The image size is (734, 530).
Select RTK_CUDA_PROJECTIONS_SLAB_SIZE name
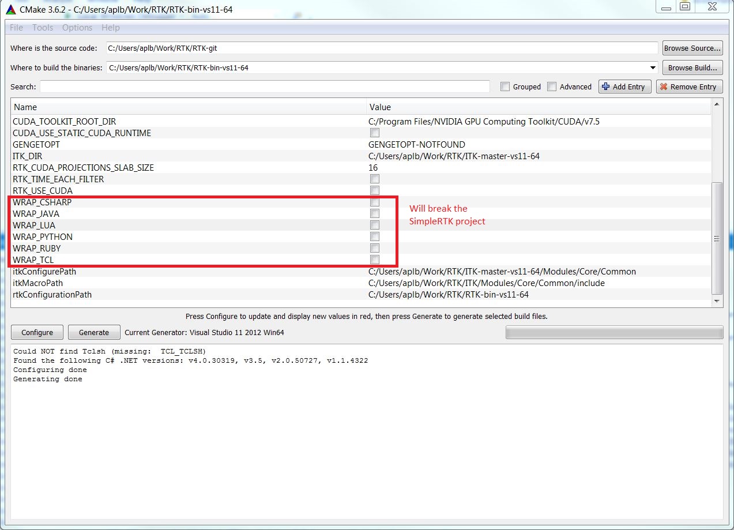[x=83, y=167]
